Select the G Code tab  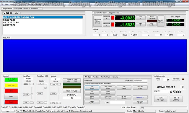click(x=8, y=13)
